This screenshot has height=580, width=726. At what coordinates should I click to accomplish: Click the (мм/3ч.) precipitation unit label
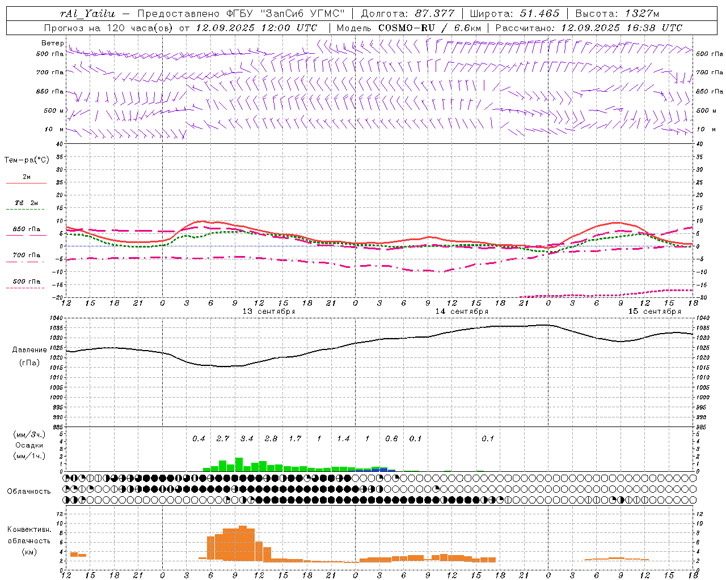click(29, 434)
